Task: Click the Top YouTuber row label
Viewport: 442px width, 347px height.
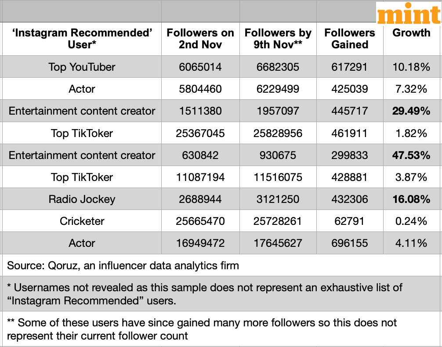Action: (x=82, y=67)
